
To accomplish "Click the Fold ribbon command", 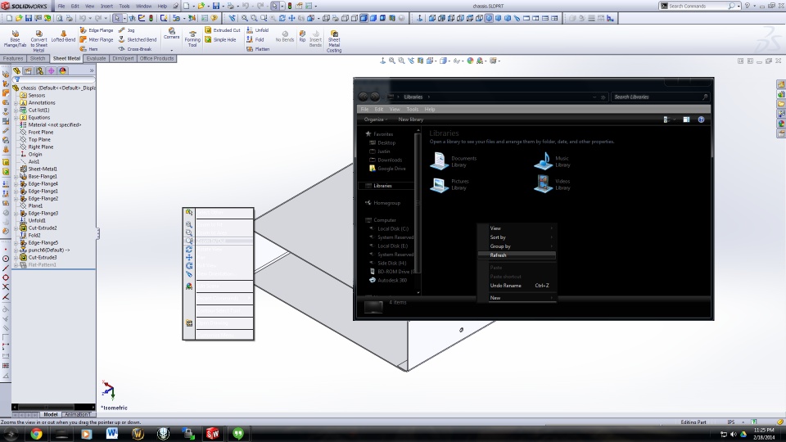I will coord(255,39).
